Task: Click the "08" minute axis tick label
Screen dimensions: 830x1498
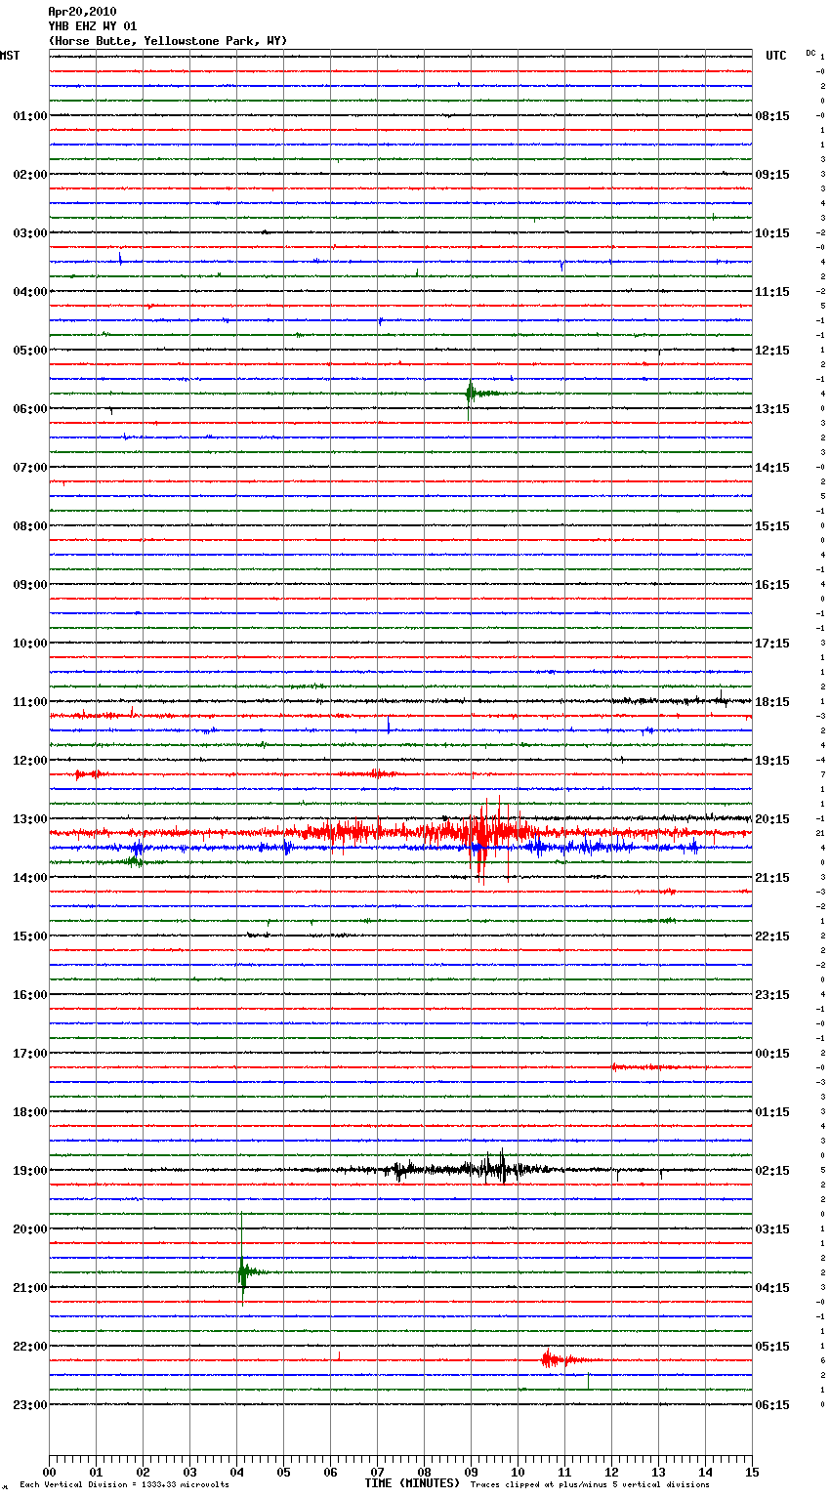Action: coord(424,1472)
